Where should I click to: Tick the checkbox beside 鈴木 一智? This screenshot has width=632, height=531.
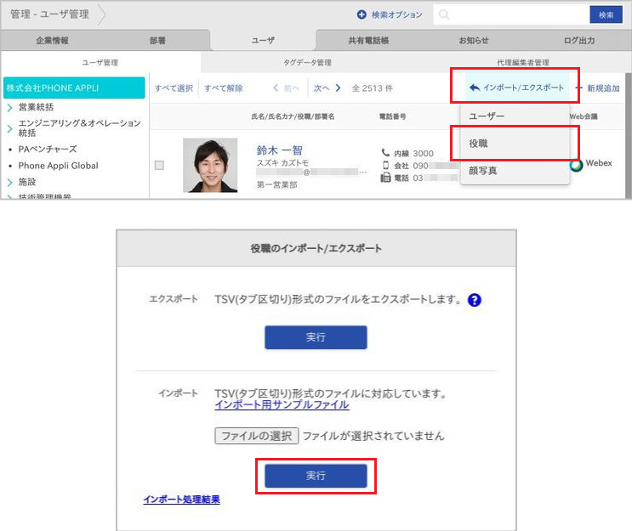(159, 165)
